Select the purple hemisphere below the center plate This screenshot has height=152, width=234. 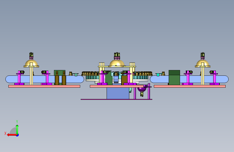click(x=142, y=90)
